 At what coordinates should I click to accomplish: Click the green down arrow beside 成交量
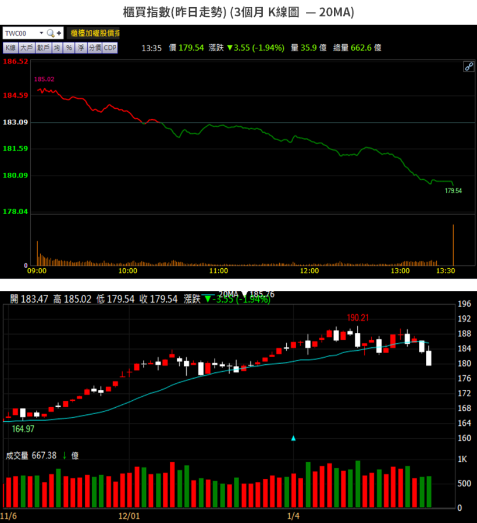point(64,456)
